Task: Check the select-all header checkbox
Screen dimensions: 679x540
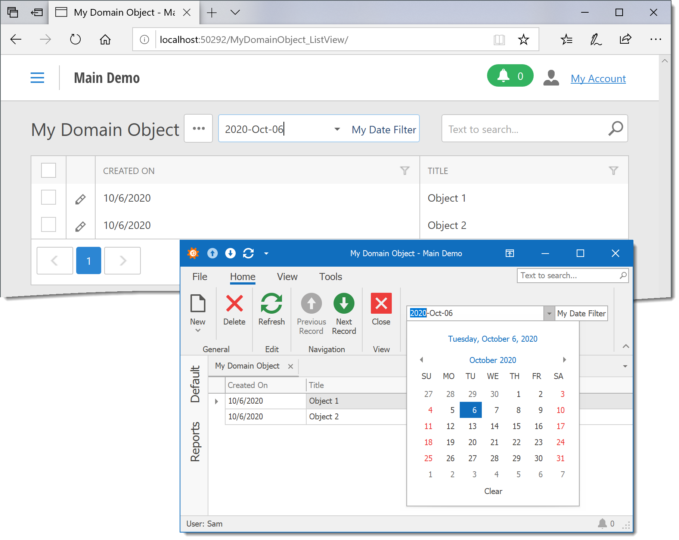Action: tap(49, 170)
